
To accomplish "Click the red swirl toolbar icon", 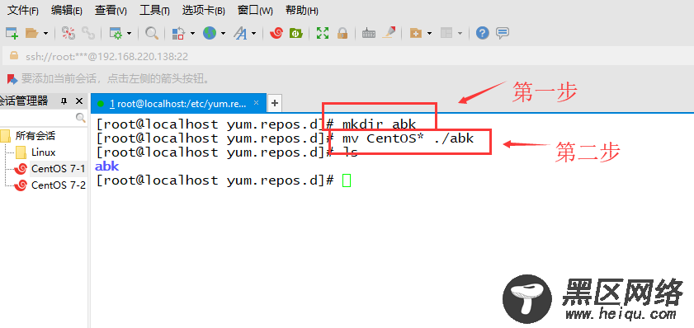I will (x=276, y=33).
